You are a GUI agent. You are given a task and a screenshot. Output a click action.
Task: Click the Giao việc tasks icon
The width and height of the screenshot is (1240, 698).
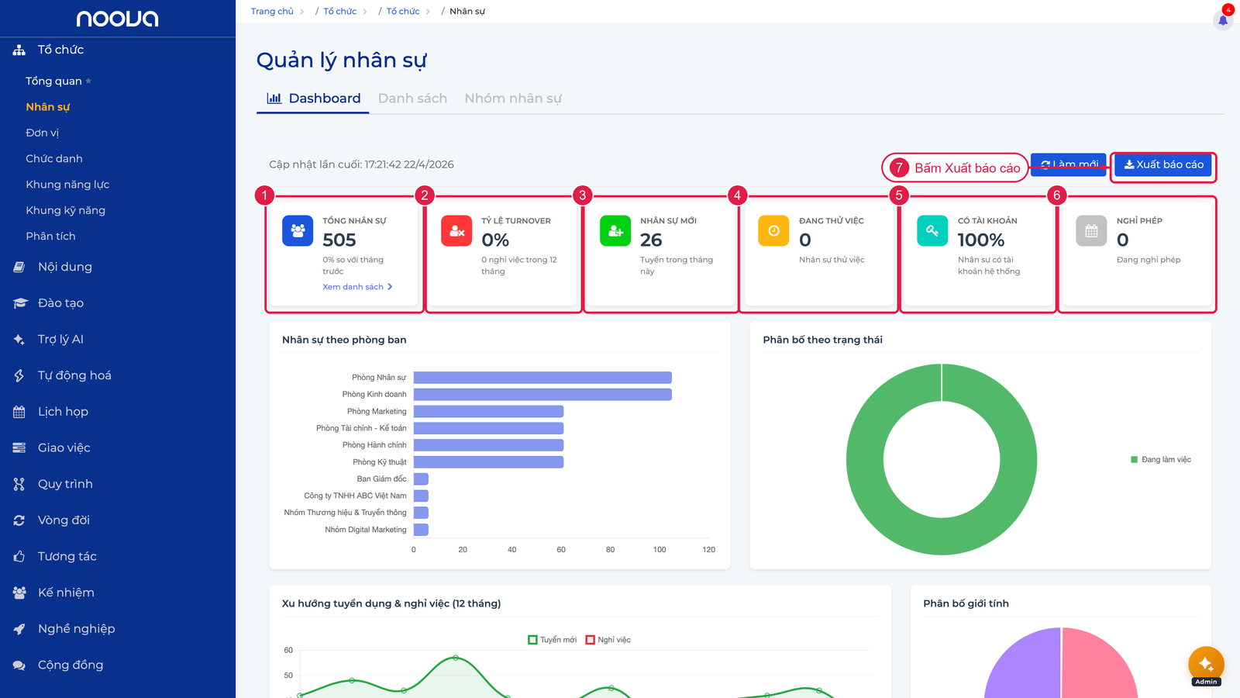click(19, 447)
